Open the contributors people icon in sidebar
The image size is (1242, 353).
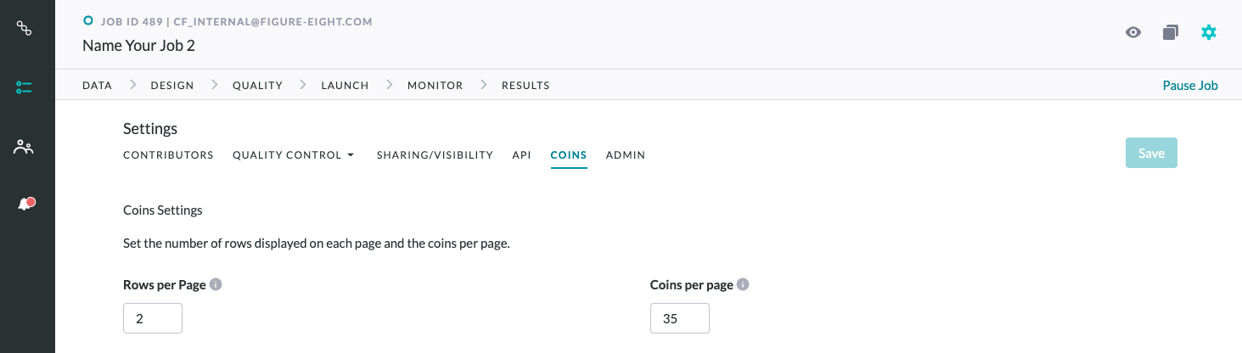tap(25, 147)
